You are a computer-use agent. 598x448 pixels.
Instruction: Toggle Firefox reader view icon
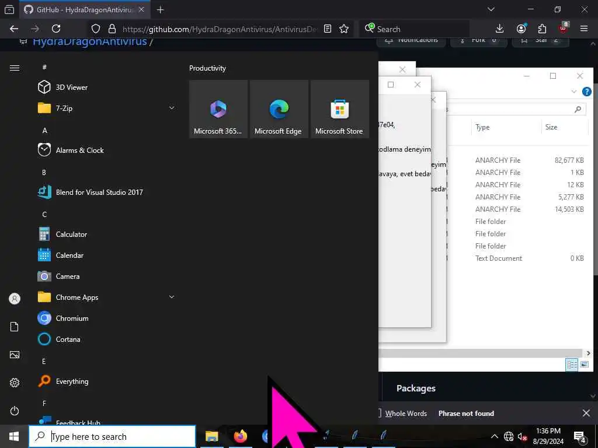click(x=327, y=29)
